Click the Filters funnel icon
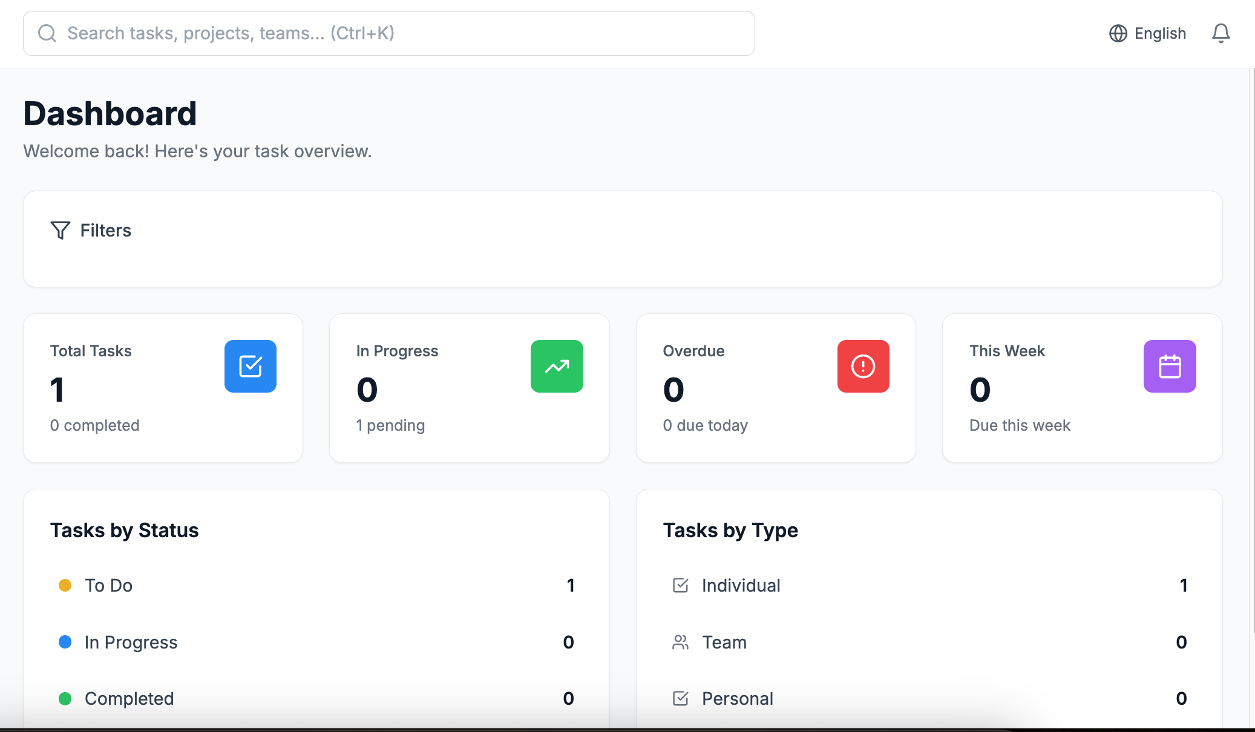 click(61, 230)
